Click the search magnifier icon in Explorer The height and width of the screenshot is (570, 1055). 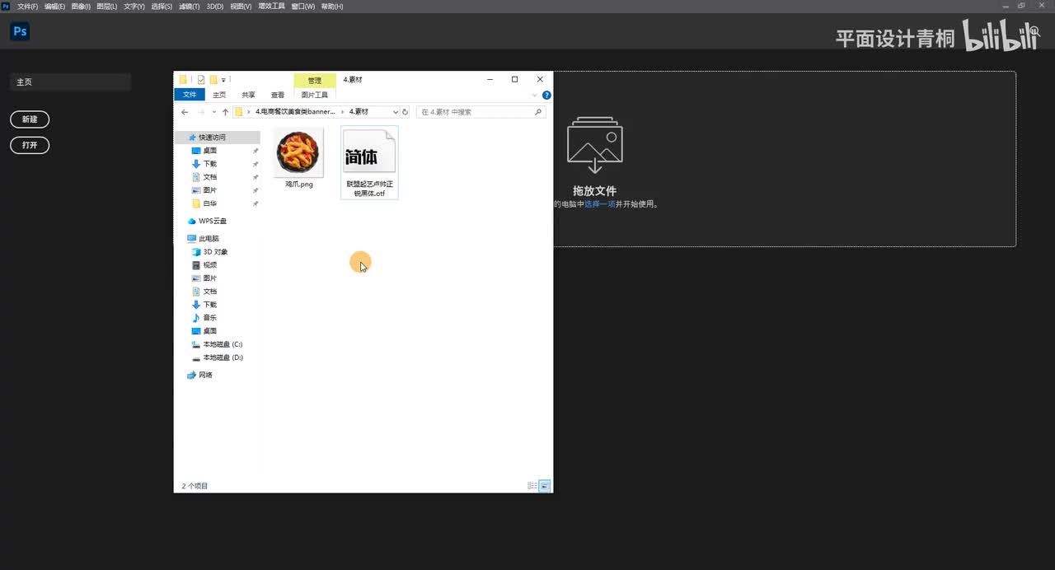coord(539,112)
